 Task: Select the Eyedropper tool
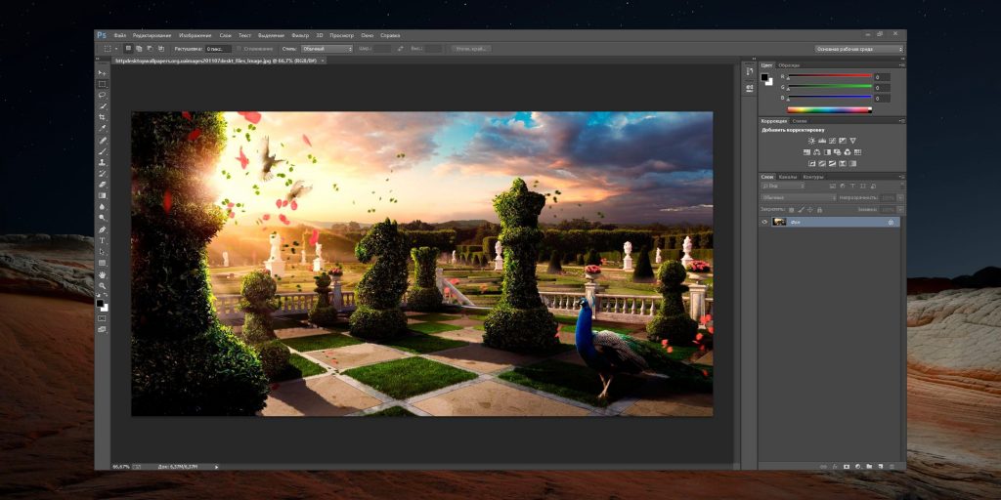pos(102,128)
